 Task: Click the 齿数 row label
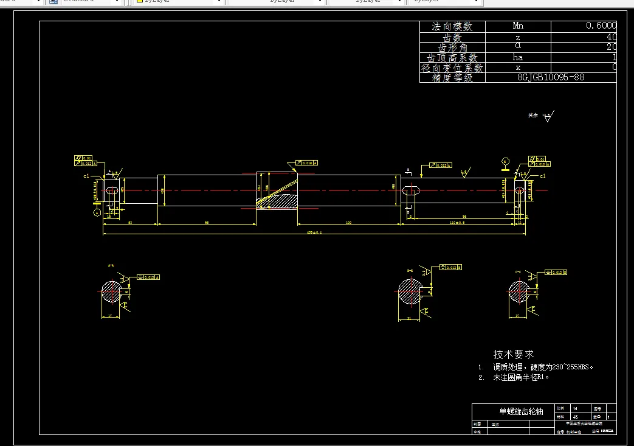[452, 38]
